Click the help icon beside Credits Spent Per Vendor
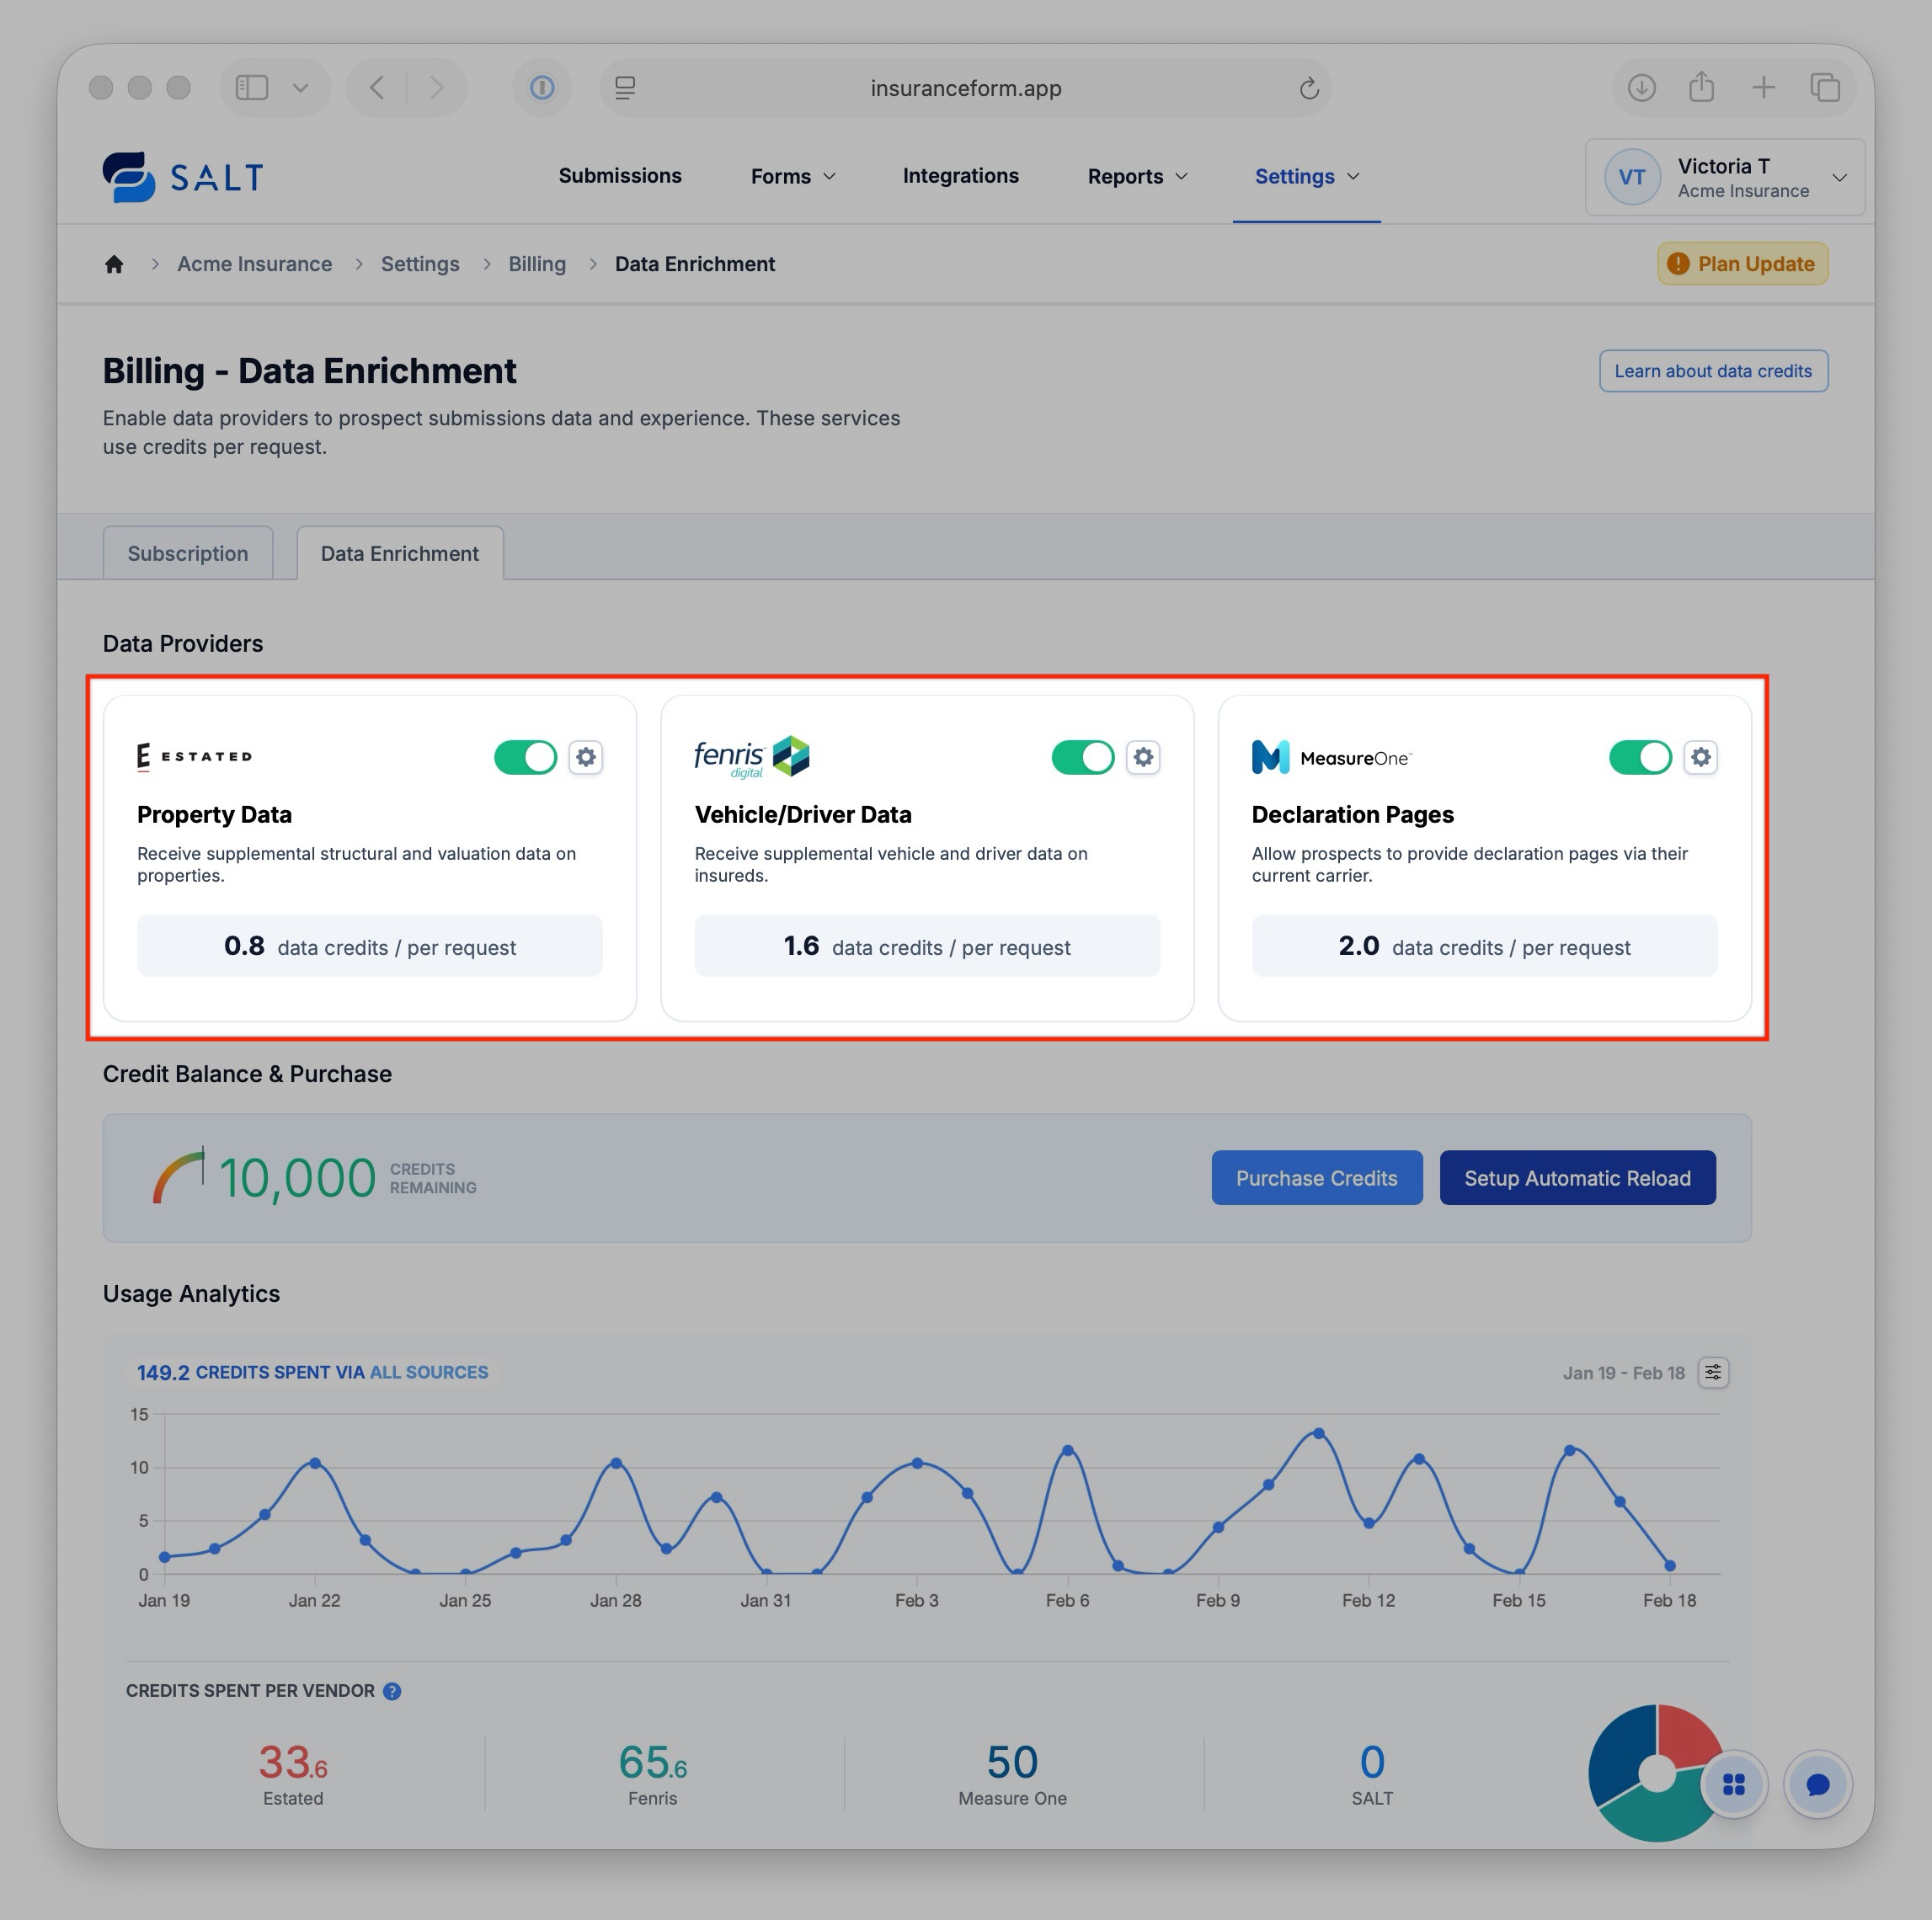Screen dimensions: 1932x1920 click(x=392, y=1691)
